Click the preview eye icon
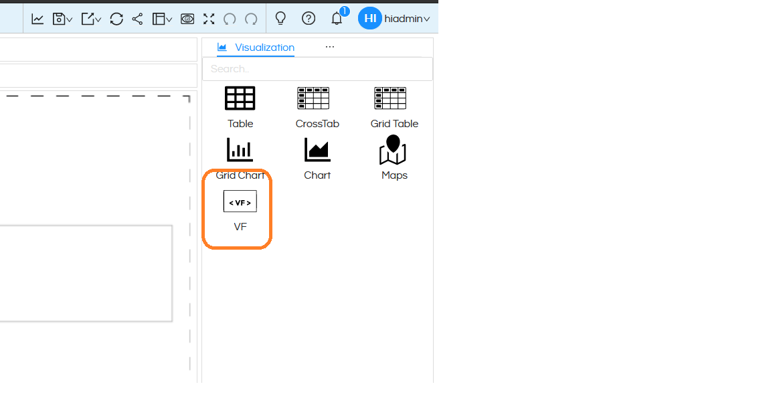Image resolution: width=773 pixels, height=415 pixels. 187,19
